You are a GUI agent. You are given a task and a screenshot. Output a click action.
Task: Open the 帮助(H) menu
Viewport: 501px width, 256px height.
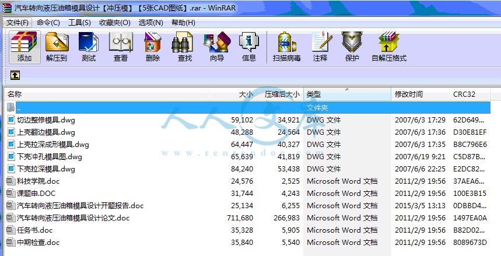(183, 23)
